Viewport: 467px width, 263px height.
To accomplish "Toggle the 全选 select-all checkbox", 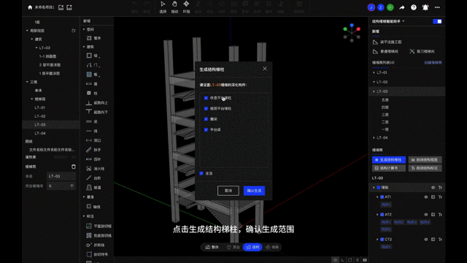I will [201, 173].
